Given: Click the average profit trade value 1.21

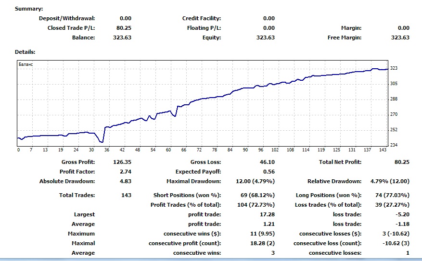Looking at the screenshot, I should 269,224.
